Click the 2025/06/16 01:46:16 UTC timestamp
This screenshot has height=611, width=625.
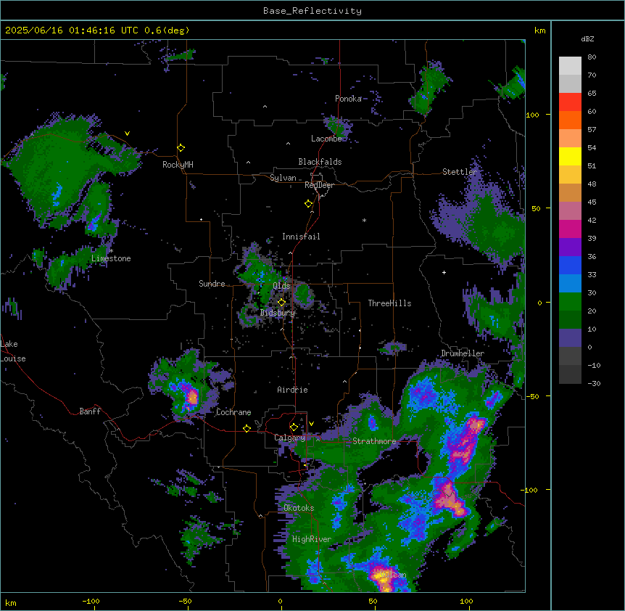(x=71, y=30)
